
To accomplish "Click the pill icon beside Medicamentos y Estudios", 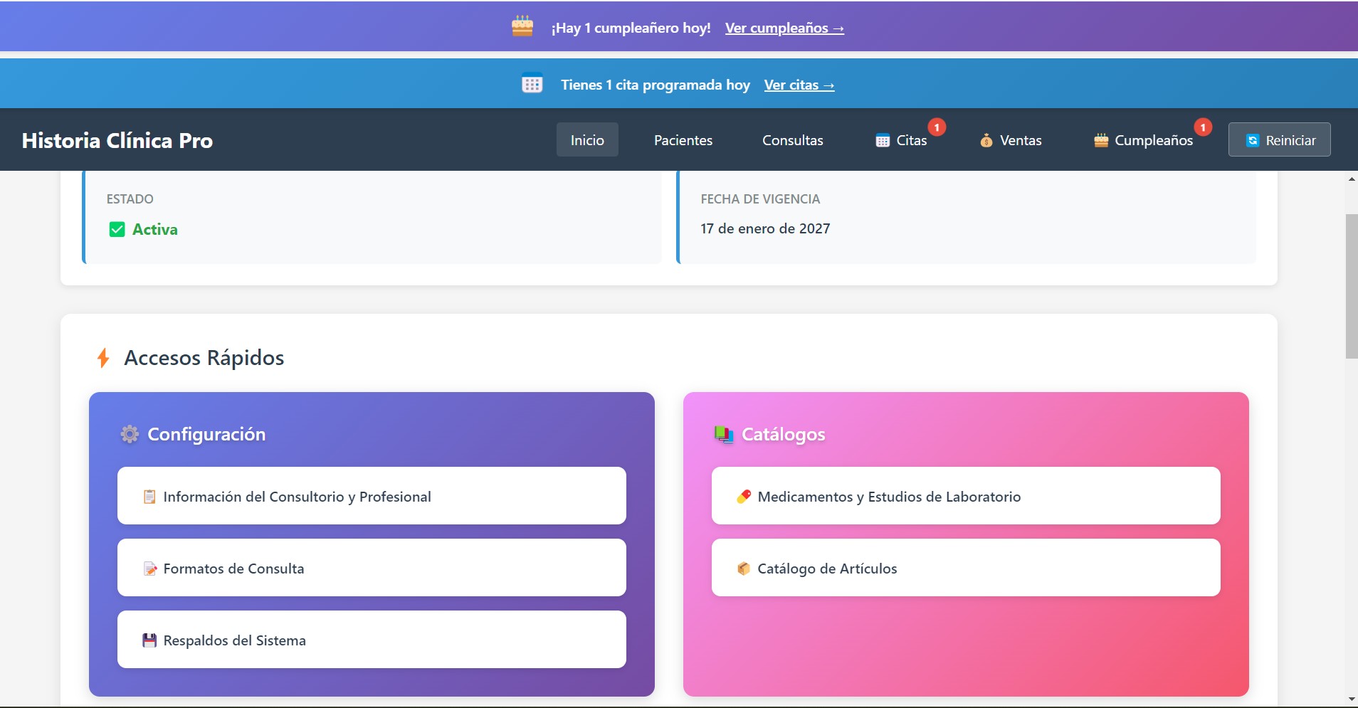I will click(x=744, y=496).
